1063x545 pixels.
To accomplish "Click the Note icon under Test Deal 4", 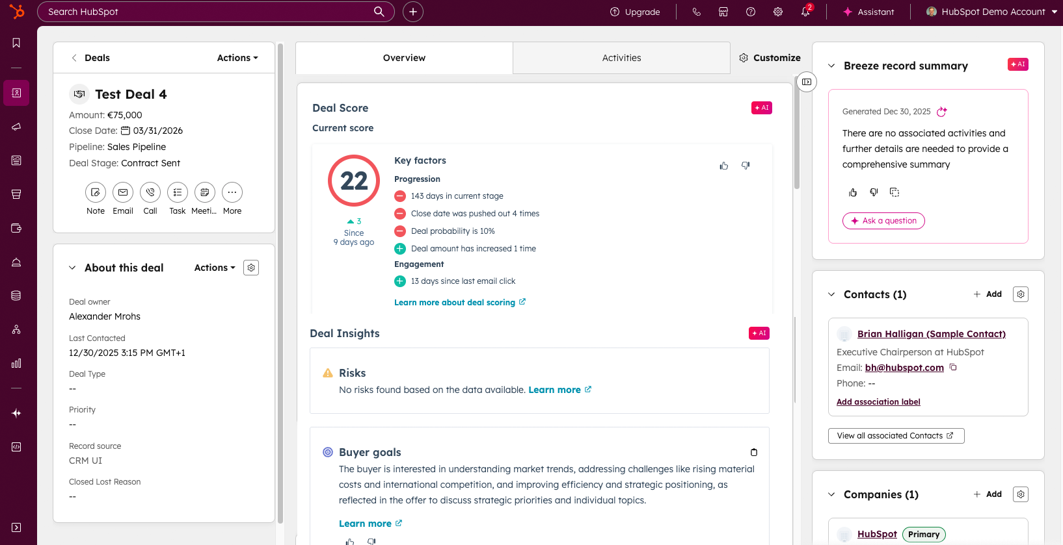I will (x=96, y=192).
